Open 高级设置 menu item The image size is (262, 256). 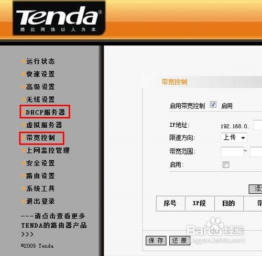pos(40,87)
